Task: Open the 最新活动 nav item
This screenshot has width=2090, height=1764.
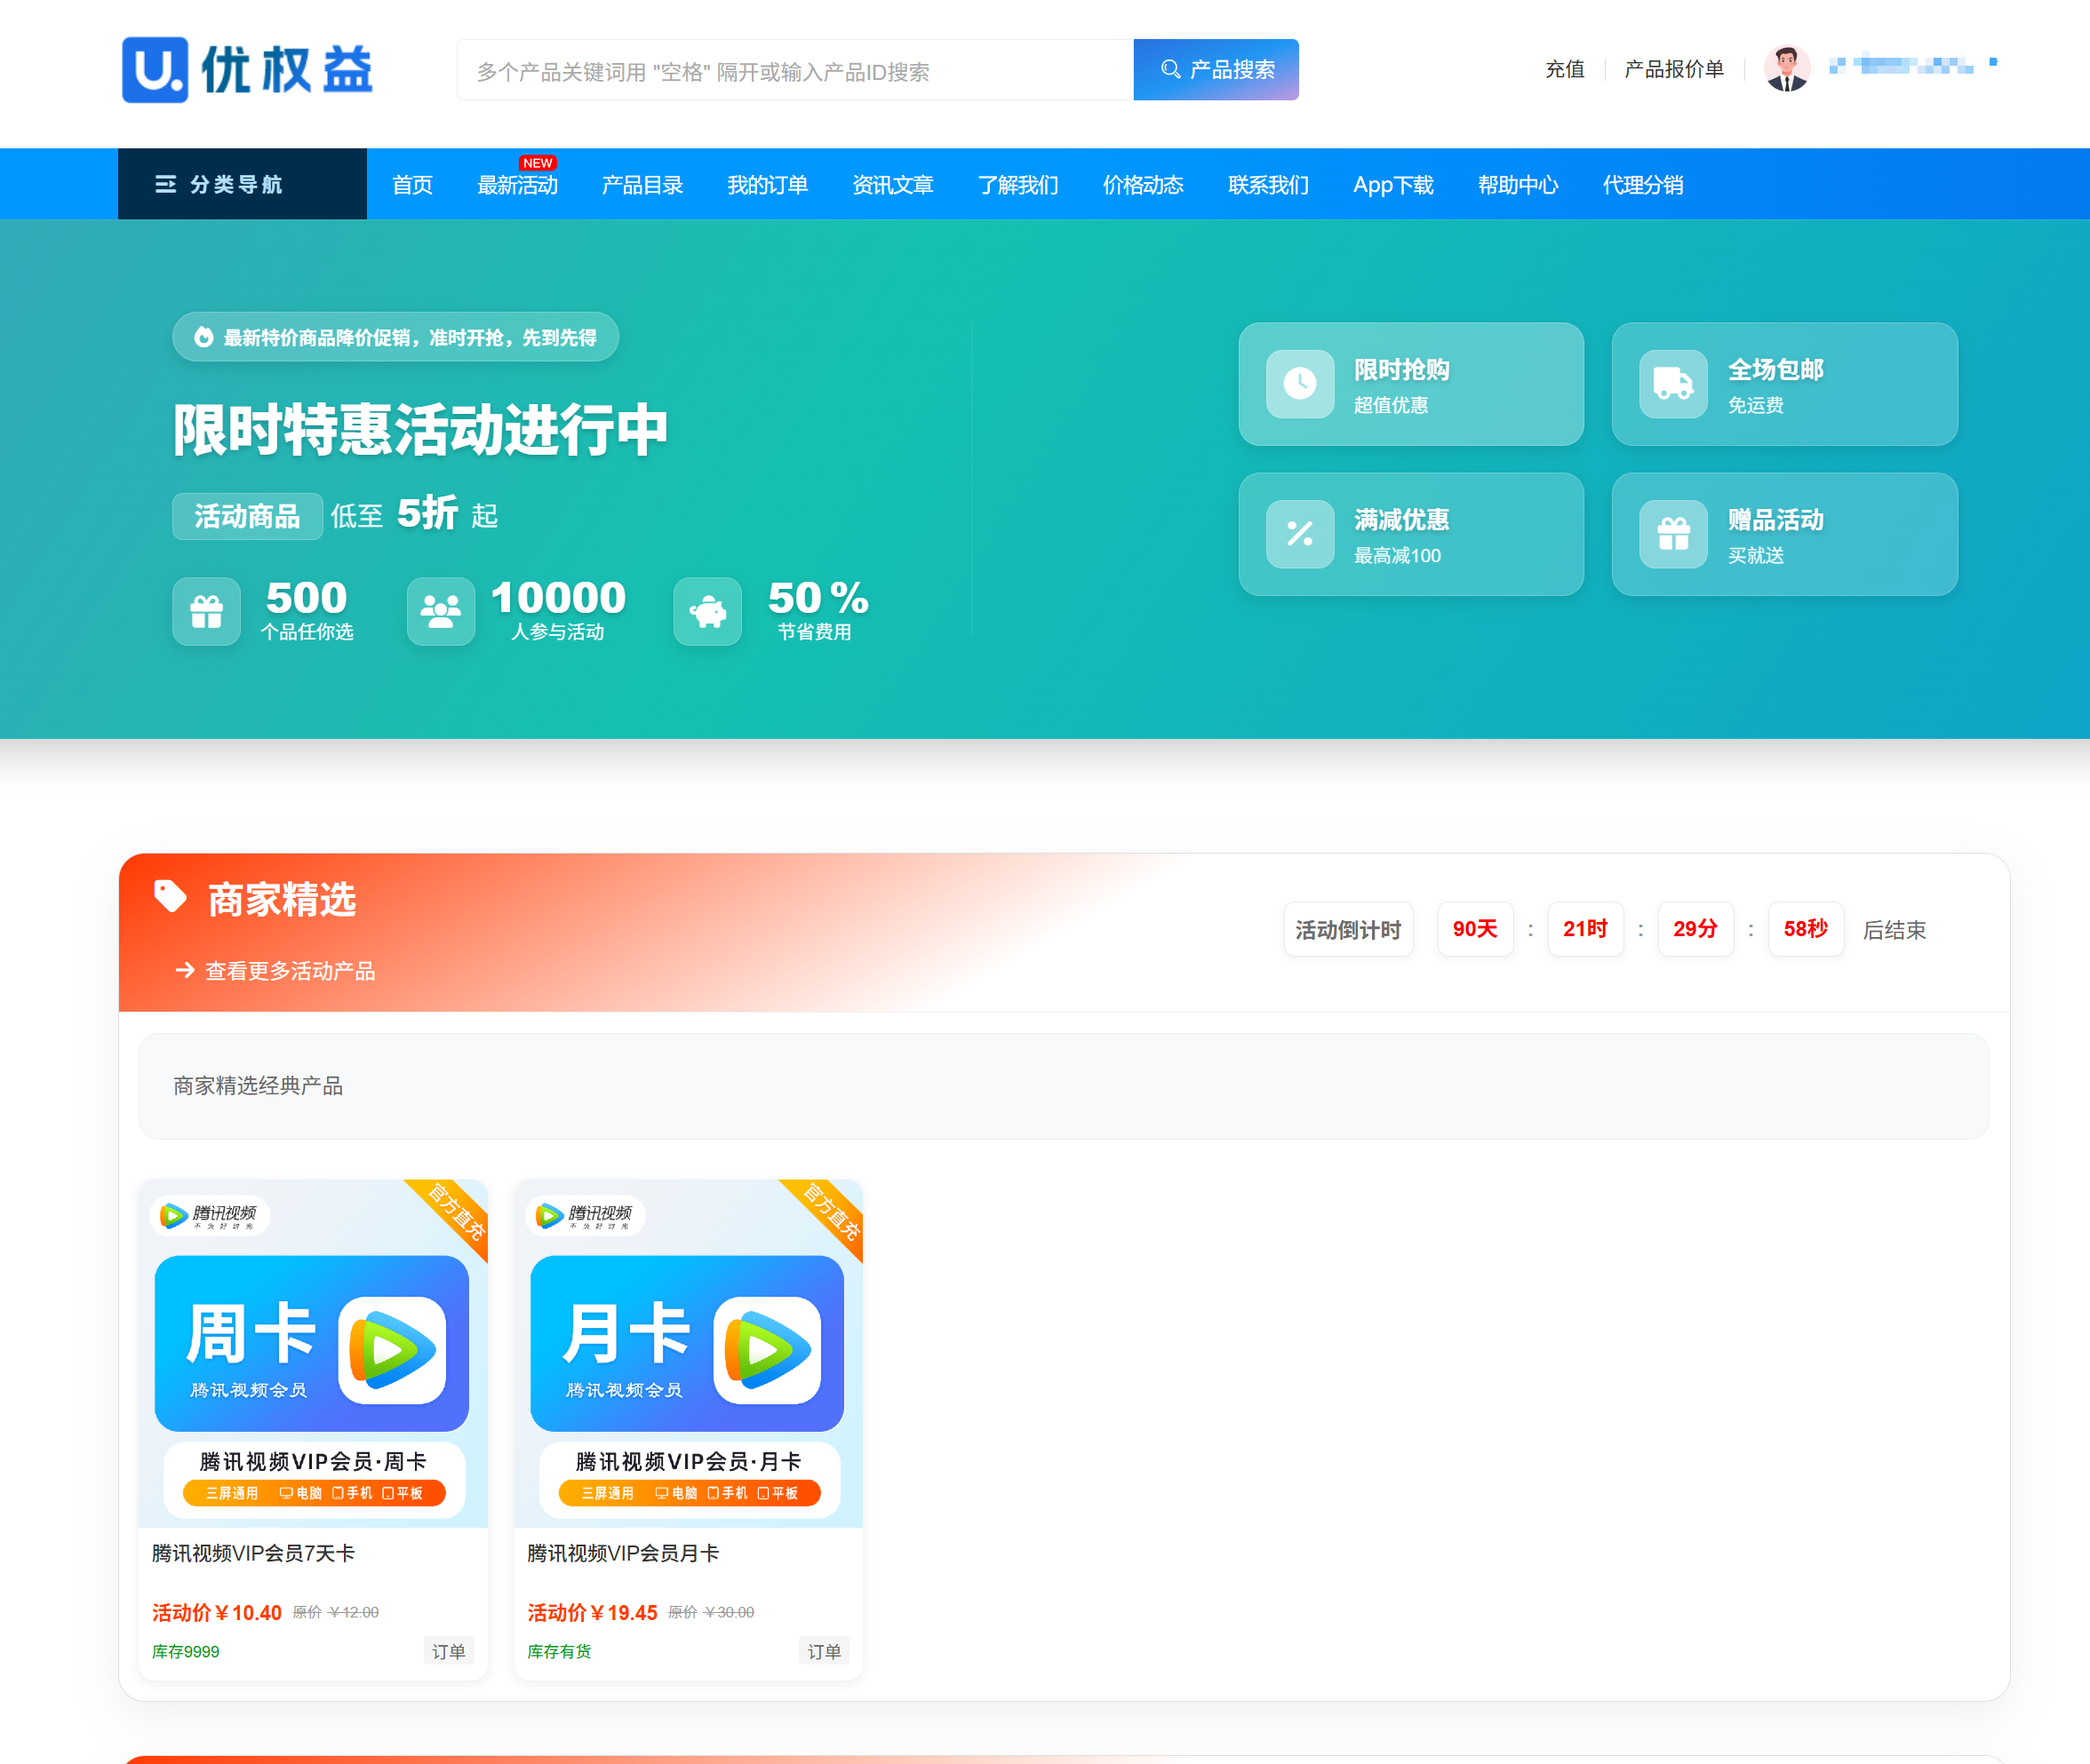Action: coord(517,185)
